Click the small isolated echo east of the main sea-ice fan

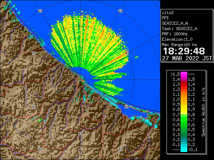(136, 57)
